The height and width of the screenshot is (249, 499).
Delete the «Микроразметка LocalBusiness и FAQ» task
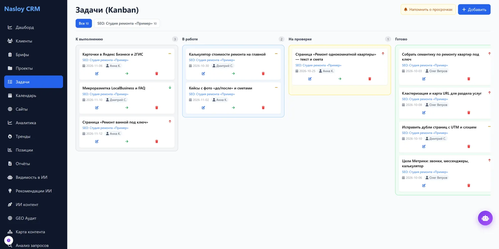point(157,108)
